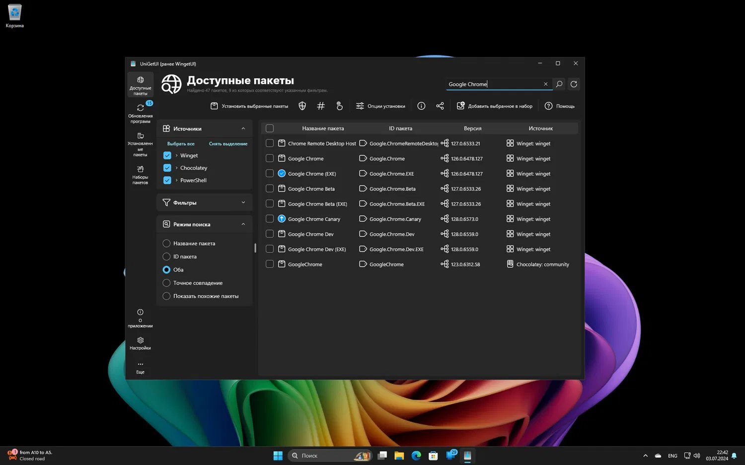
Task: Expand the Winget source tree arrow
Action: (x=176, y=155)
